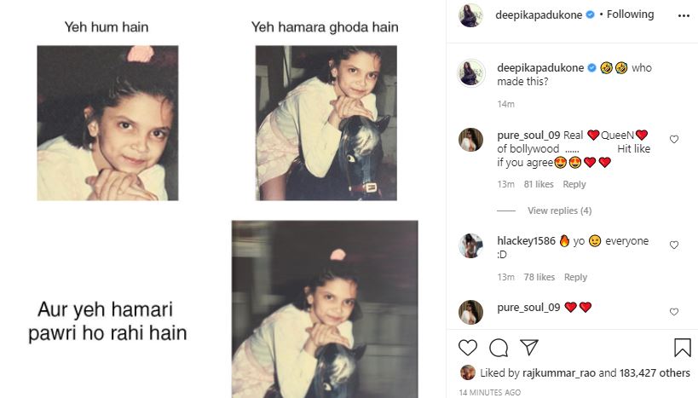This screenshot has height=398, width=698.
Task: Open deepikapadukone profile picture in header
Action: point(471,15)
